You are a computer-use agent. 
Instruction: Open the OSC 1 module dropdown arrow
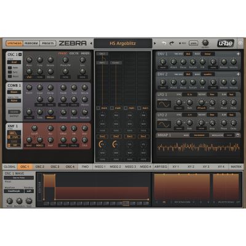(20, 55)
